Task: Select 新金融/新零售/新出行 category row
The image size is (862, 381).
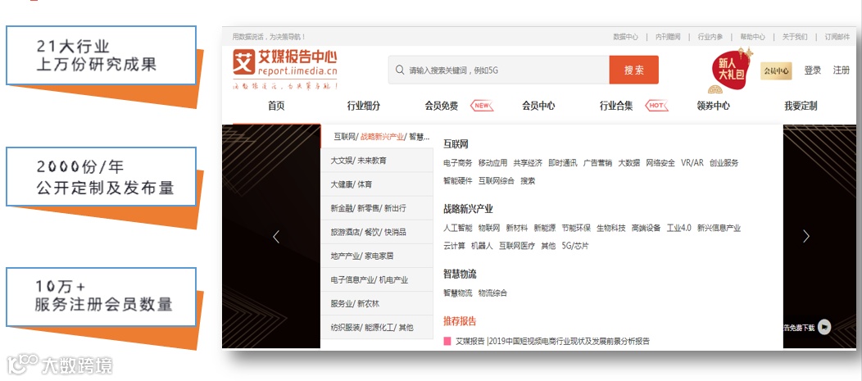Action: pos(377,208)
